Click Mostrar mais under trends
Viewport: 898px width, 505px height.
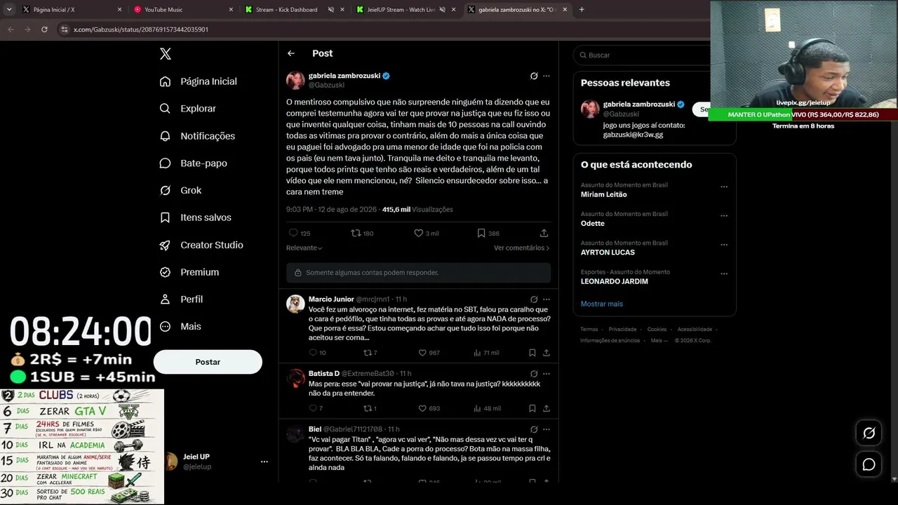tap(602, 304)
